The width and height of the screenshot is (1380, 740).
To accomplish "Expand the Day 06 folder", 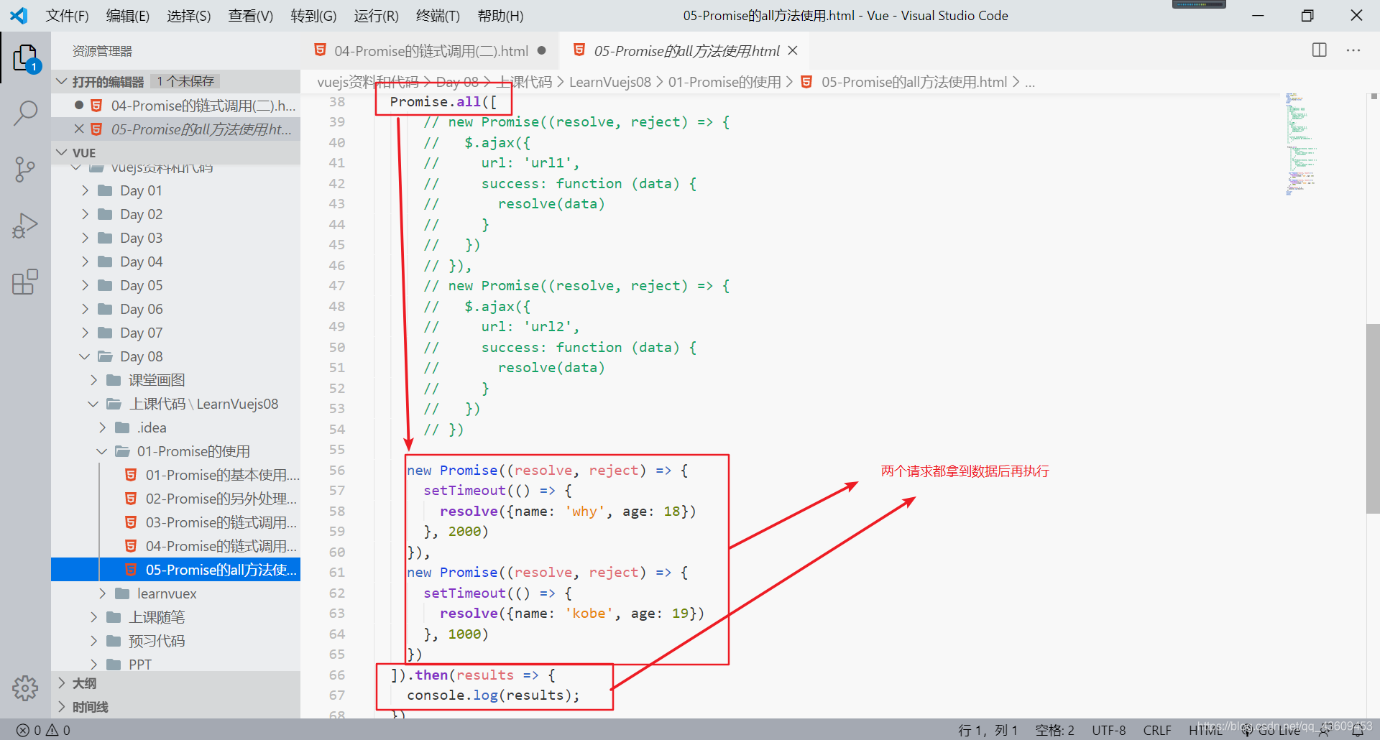I will (x=85, y=309).
